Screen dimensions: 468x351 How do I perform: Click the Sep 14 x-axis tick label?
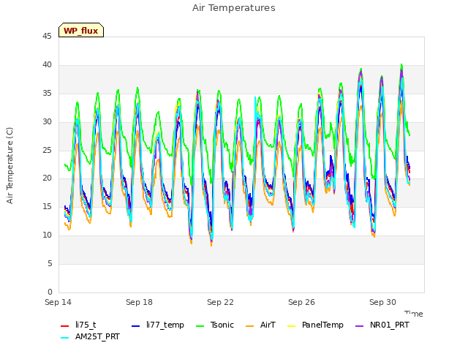[x=58, y=302]
